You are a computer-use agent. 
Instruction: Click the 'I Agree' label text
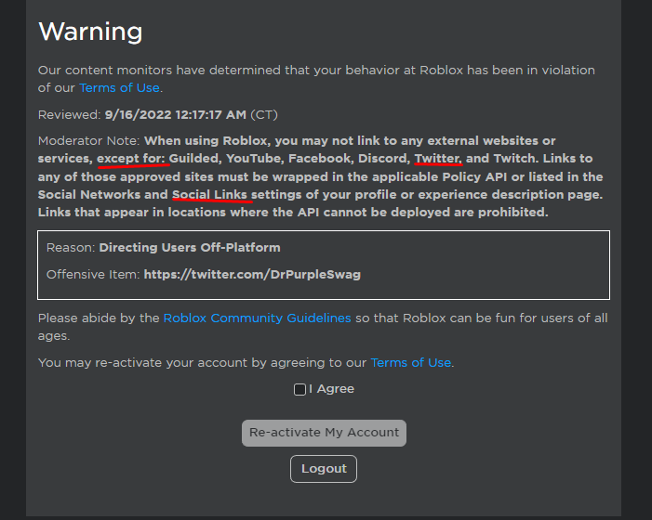pyautogui.click(x=332, y=389)
